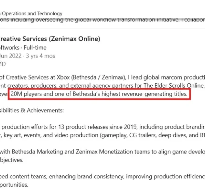Click the word "over" before the red box
The image size is (205, 189).
click(x=4, y=94)
